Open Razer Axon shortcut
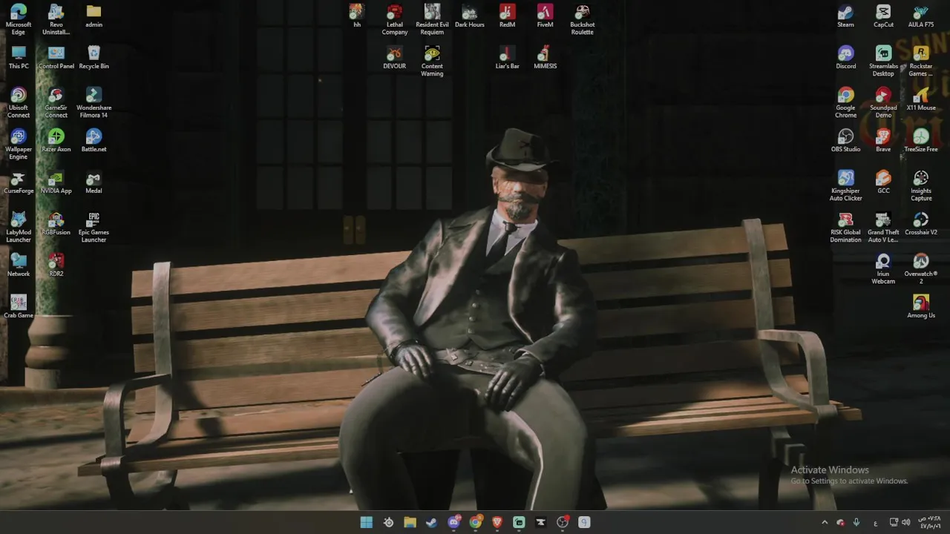This screenshot has width=950, height=534. pos(56,140)
